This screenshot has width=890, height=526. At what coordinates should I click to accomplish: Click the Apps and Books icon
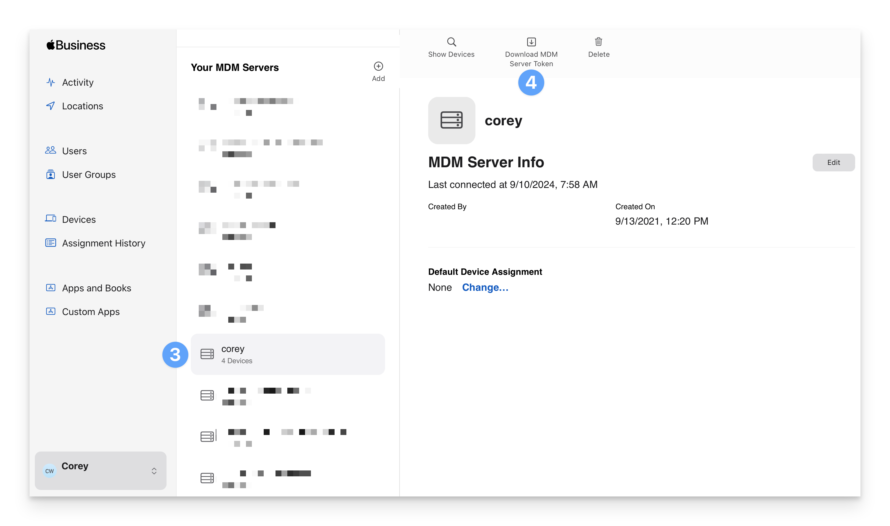point(51,288)
